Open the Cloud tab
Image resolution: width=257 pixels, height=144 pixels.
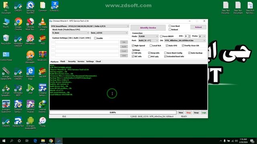(98, 62)
